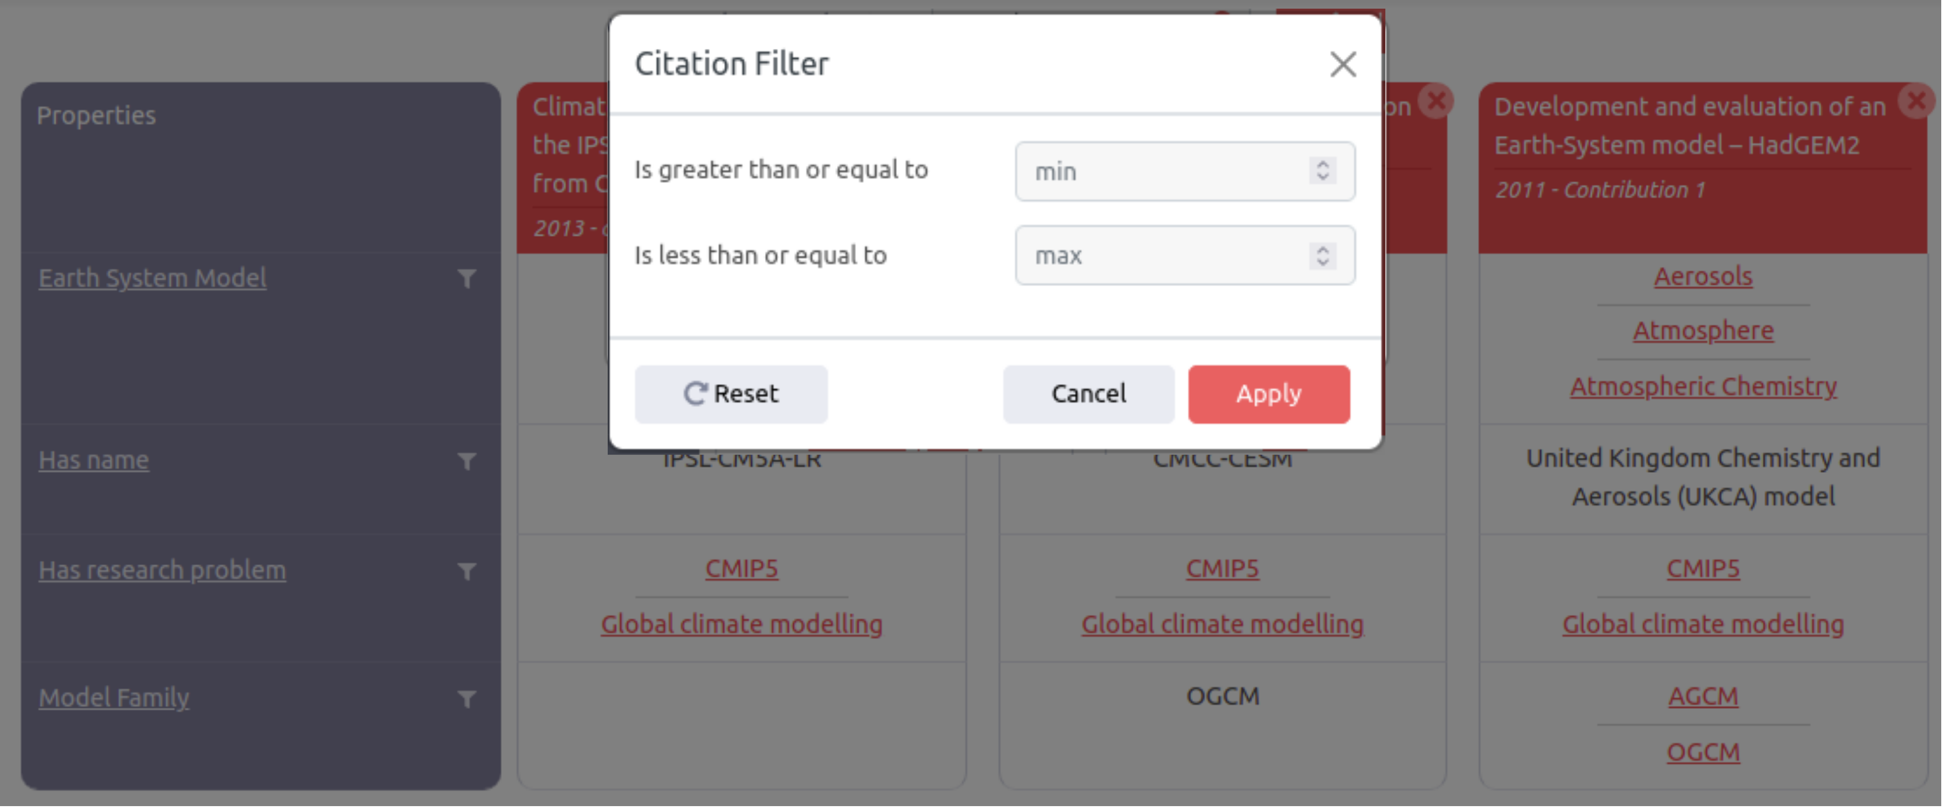Open the Model Family property link
The height and width of the screenshot is (809, 1947).
(114, 698)
